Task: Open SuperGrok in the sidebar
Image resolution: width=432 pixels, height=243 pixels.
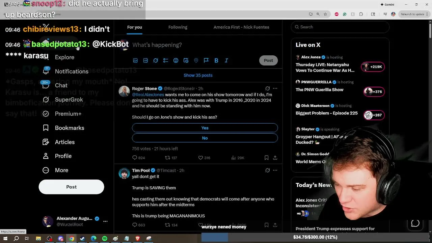Action: pos(63,100)
